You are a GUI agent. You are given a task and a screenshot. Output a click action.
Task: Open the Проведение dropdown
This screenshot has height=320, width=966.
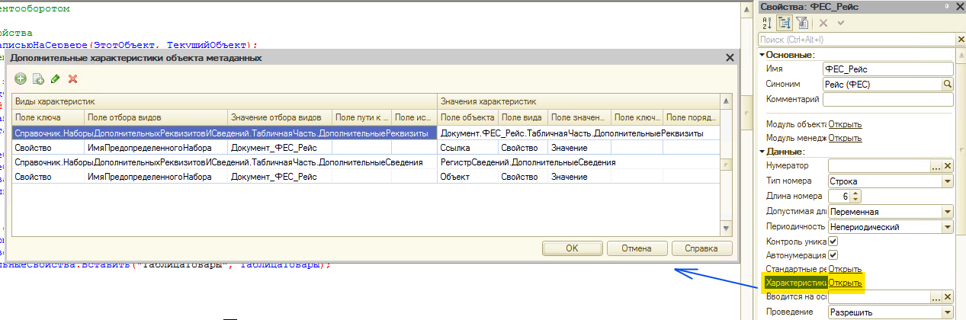click(948, 312)
